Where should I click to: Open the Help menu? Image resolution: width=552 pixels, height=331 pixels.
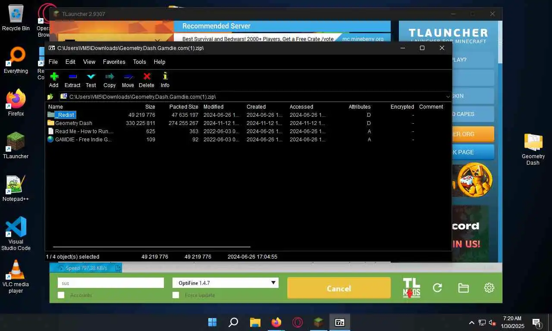160,62
